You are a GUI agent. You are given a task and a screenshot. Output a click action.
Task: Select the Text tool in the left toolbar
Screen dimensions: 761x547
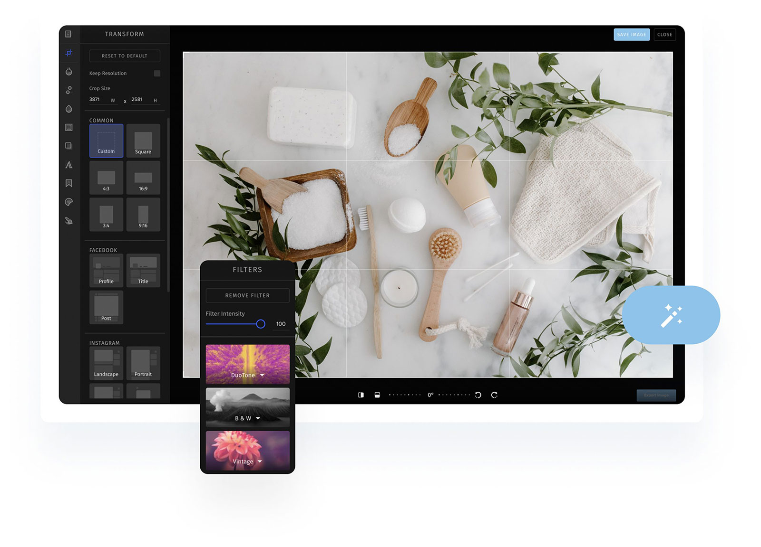pos(69,165)
